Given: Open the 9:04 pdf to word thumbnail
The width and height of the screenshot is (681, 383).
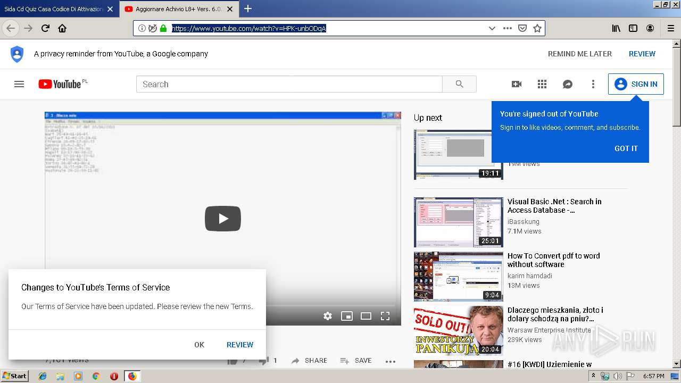Looking at the screenshot, I should pyautogui.click(x=459, y=277).
